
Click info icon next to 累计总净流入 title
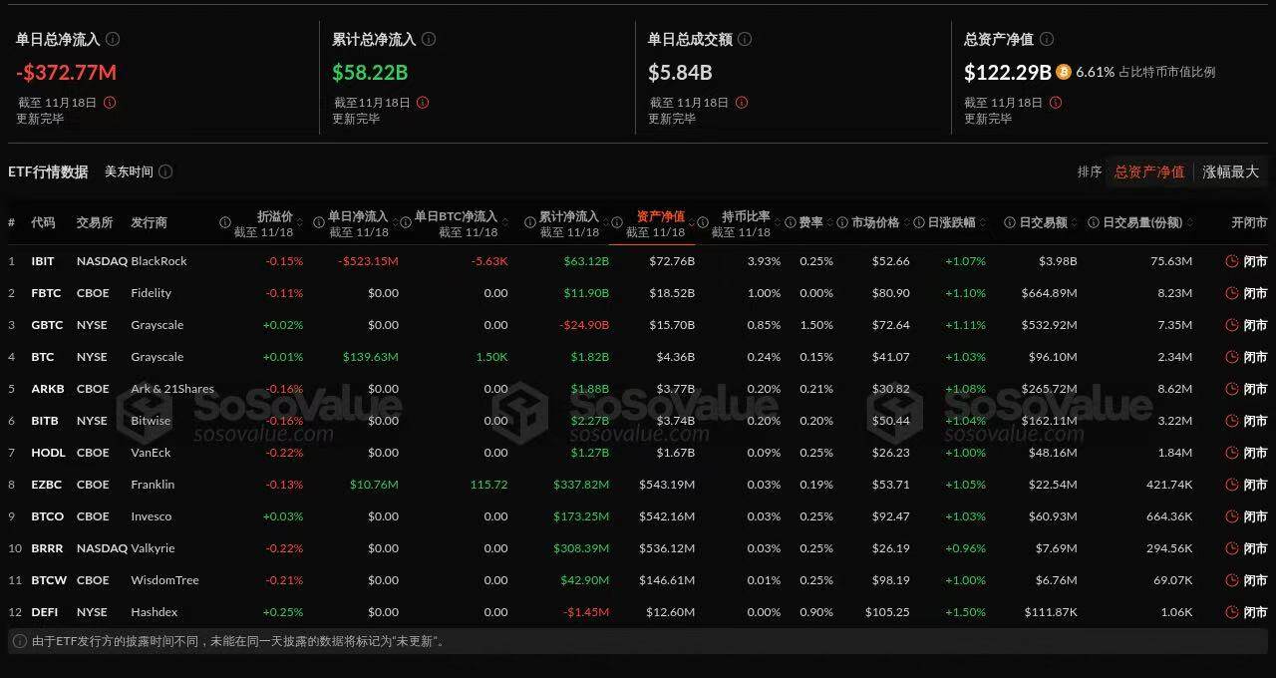click(x=429, y=39)
